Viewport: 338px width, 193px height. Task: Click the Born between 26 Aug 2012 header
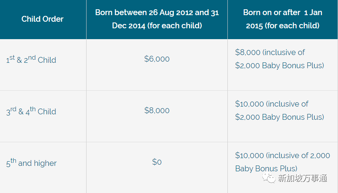157,19
